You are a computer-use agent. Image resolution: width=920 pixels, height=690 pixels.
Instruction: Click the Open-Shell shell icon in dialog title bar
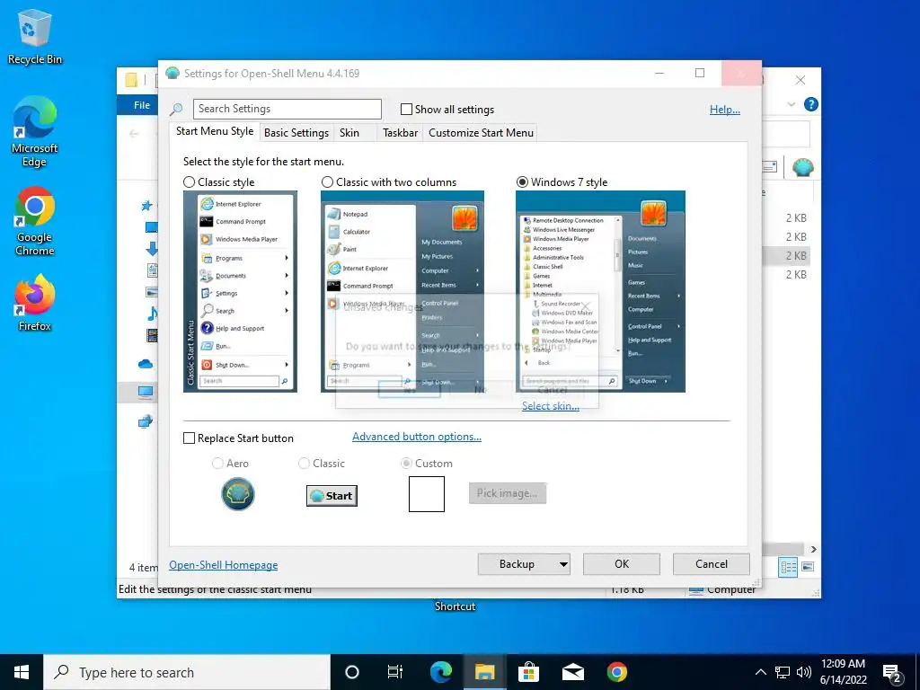point(172,74)
